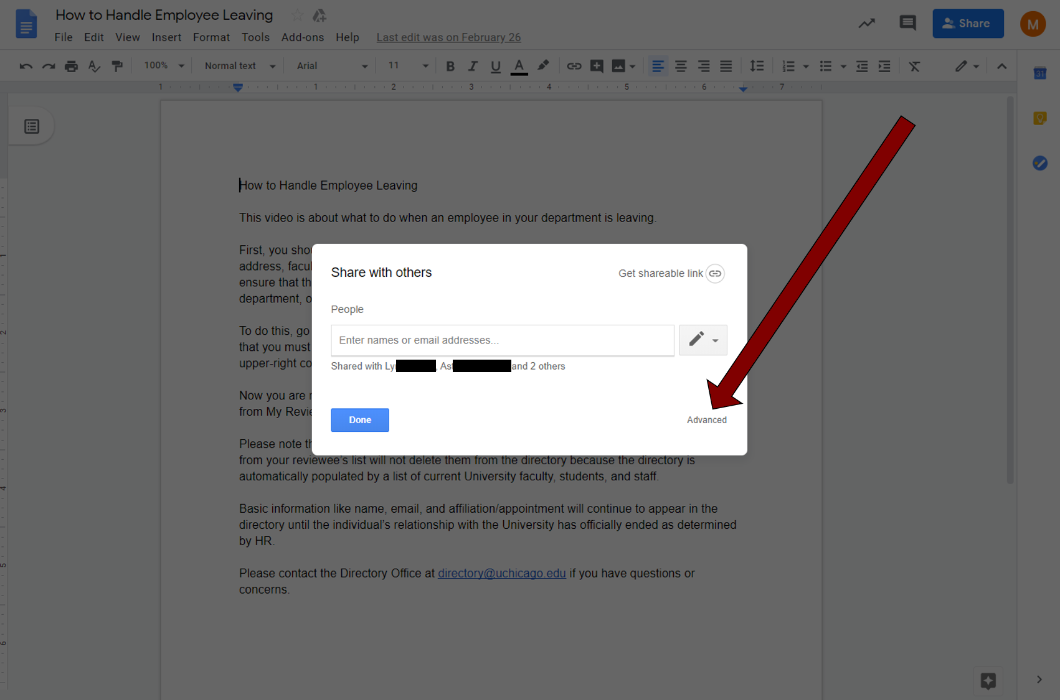
Task: Open the Google Calendar sidebar panel
Action: coord(1039,73)
